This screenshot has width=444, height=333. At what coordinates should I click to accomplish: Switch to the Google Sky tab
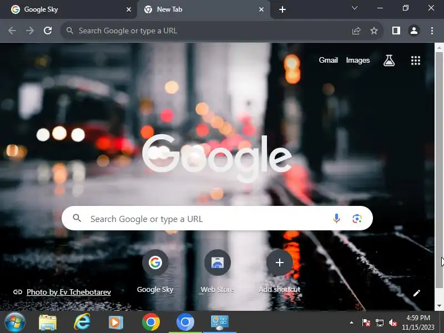(68, 9)
